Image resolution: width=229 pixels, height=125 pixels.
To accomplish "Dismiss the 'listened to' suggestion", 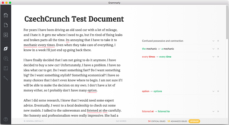I will pos(218,112).
